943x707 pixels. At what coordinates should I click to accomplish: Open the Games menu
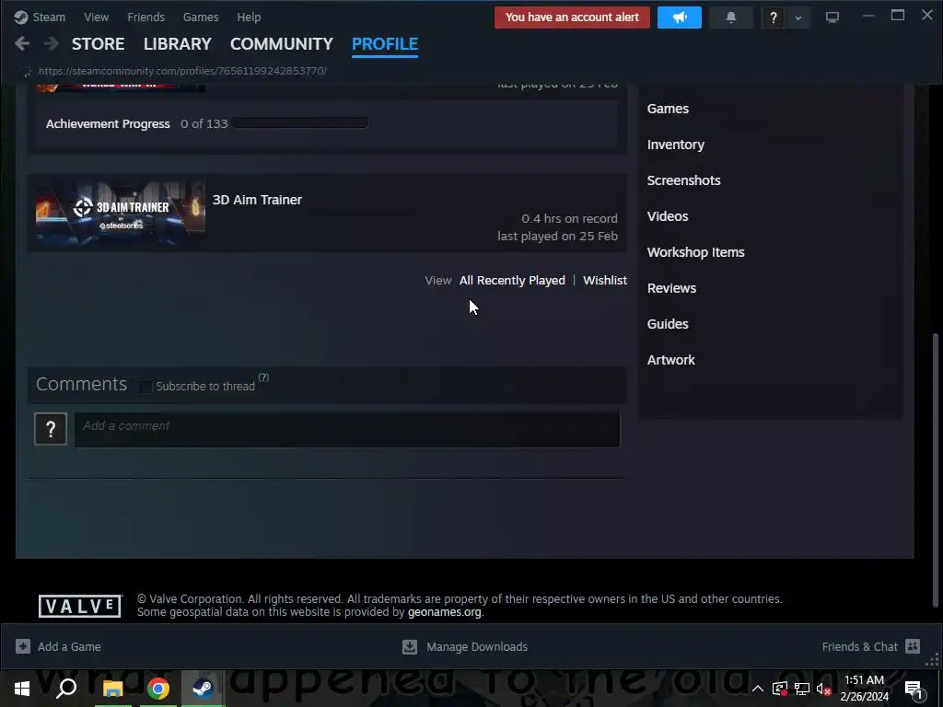(x=201, y=17)
